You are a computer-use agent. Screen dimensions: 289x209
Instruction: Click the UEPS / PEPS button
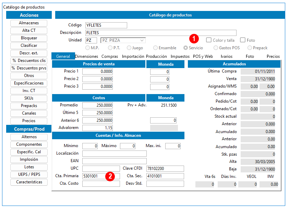pos(29,174)
